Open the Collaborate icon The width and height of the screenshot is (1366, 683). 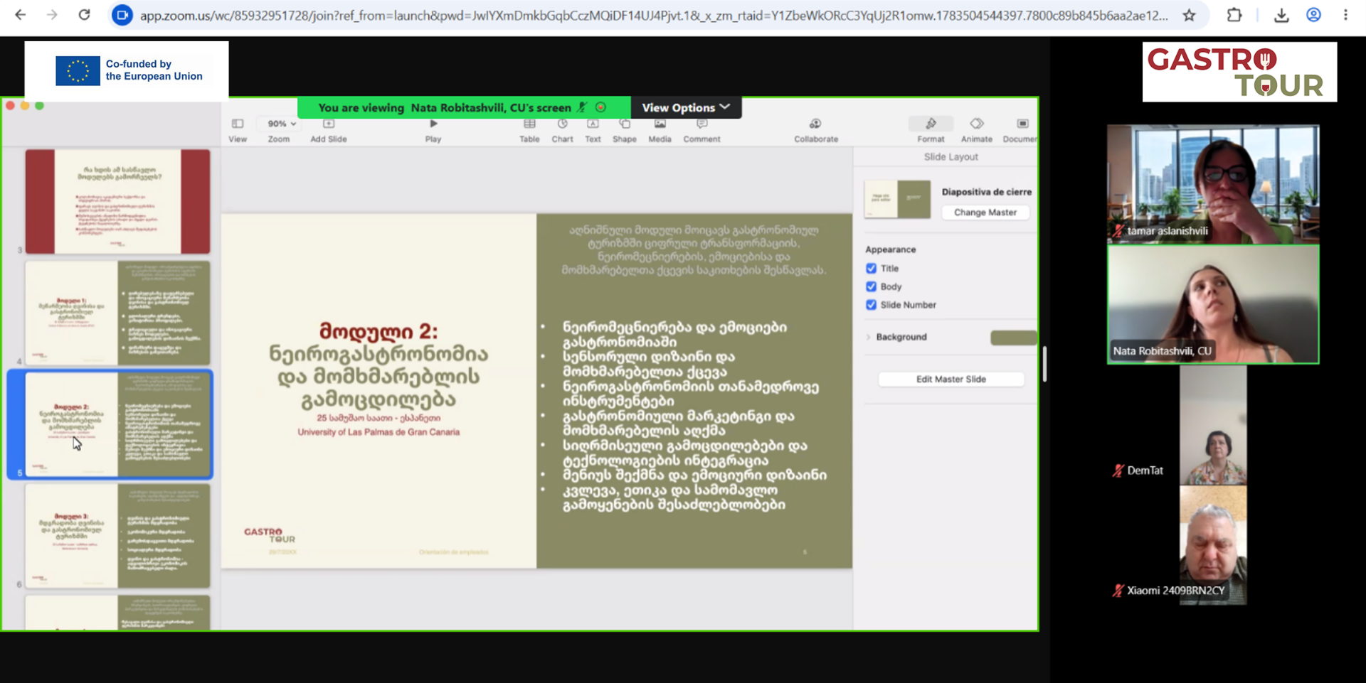point(815,124)
